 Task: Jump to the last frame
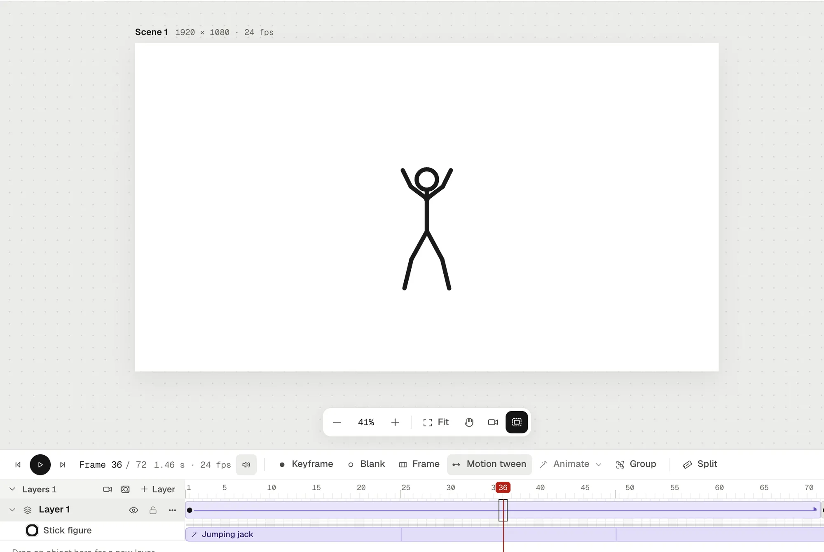(63, 465)
